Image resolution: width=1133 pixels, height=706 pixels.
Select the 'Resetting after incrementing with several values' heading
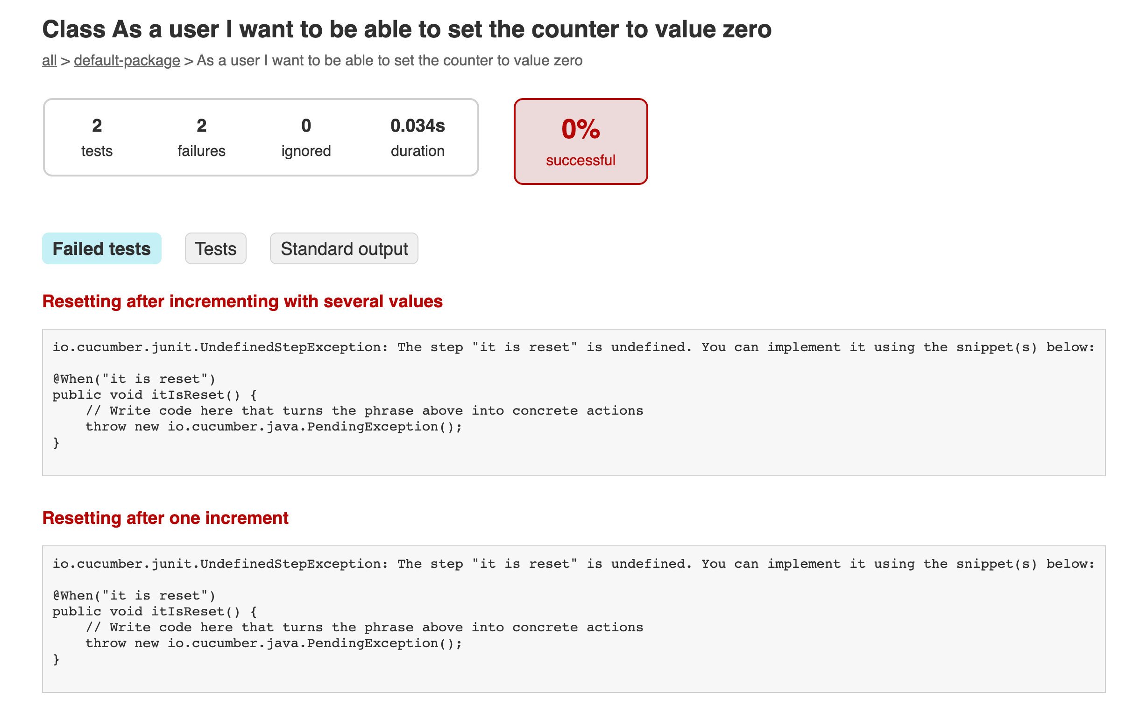pyautogui.click(x=242, y=302)
